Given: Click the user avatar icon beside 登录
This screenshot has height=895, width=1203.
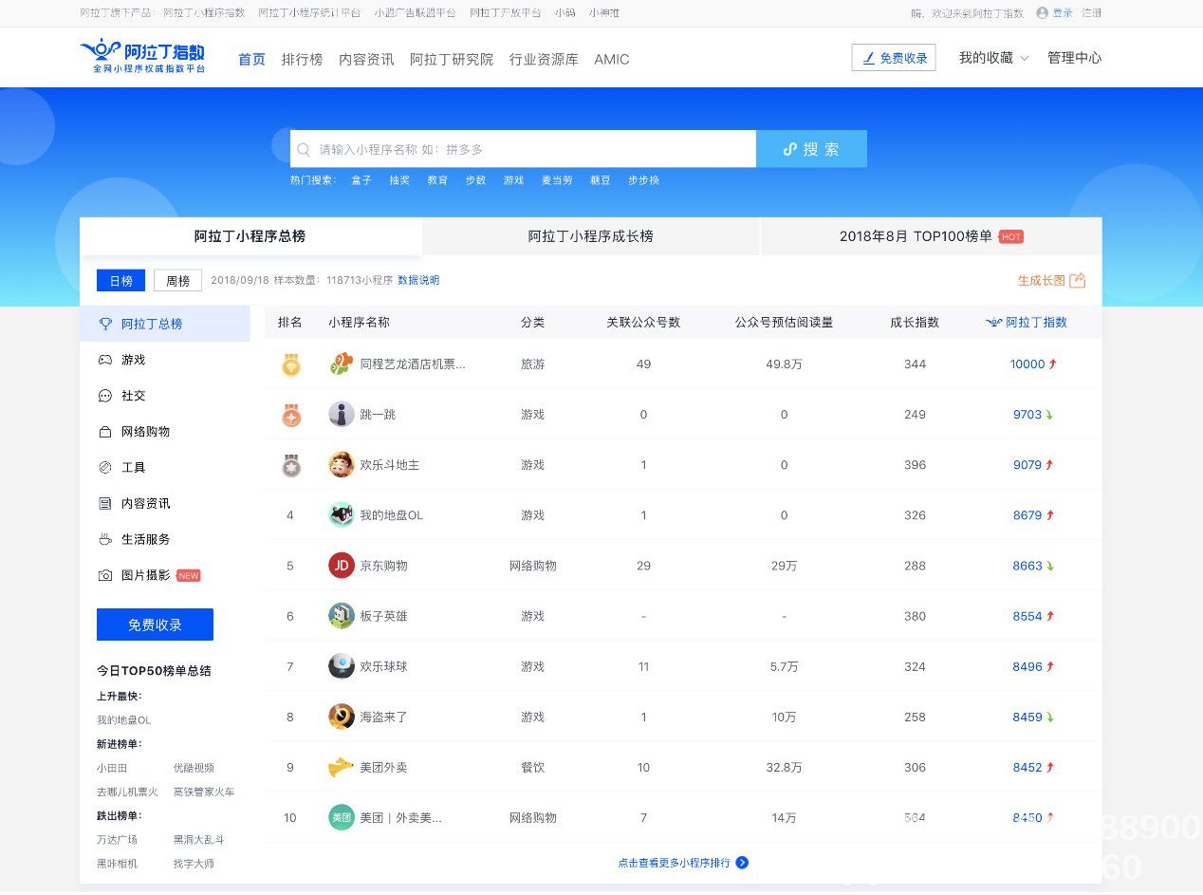Looking at the screenshot, I should click(x=1043, y=13).
